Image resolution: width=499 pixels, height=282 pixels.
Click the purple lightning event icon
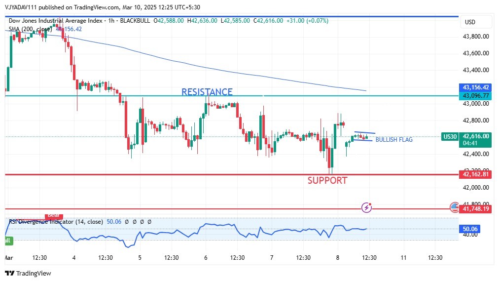(366, 207)
